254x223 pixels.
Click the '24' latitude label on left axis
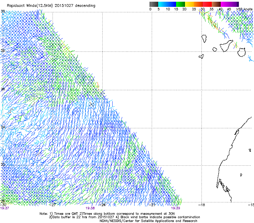(3, 127)
